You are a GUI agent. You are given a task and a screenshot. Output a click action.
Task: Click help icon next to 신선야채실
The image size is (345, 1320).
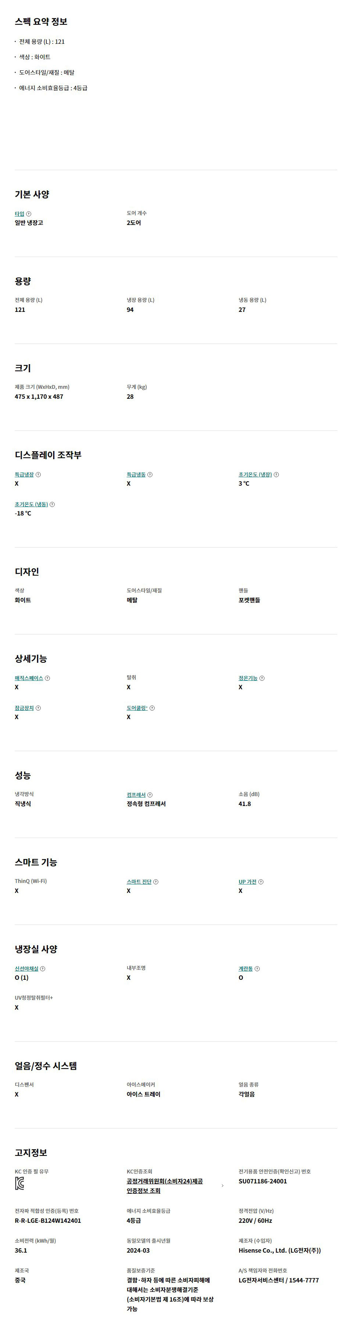click(43, 968)
